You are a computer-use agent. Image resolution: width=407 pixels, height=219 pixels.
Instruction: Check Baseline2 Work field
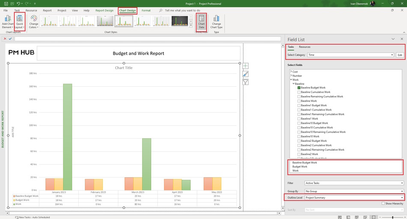click(x=299, y=154)
